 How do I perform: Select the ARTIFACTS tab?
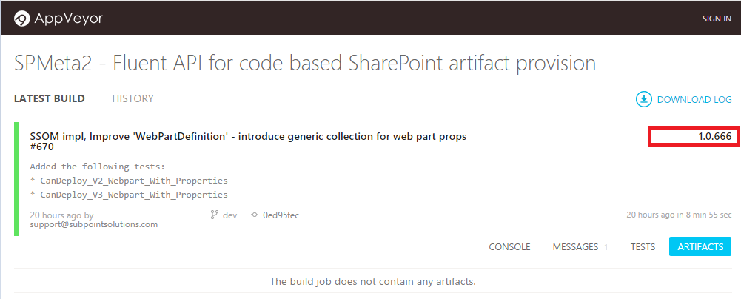coord(700,246)
